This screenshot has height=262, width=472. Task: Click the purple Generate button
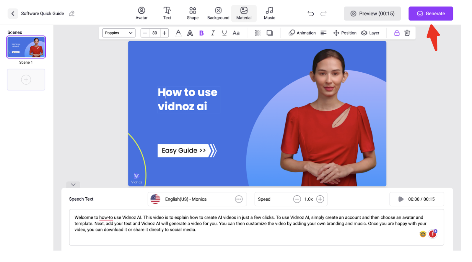click(431, 14)
